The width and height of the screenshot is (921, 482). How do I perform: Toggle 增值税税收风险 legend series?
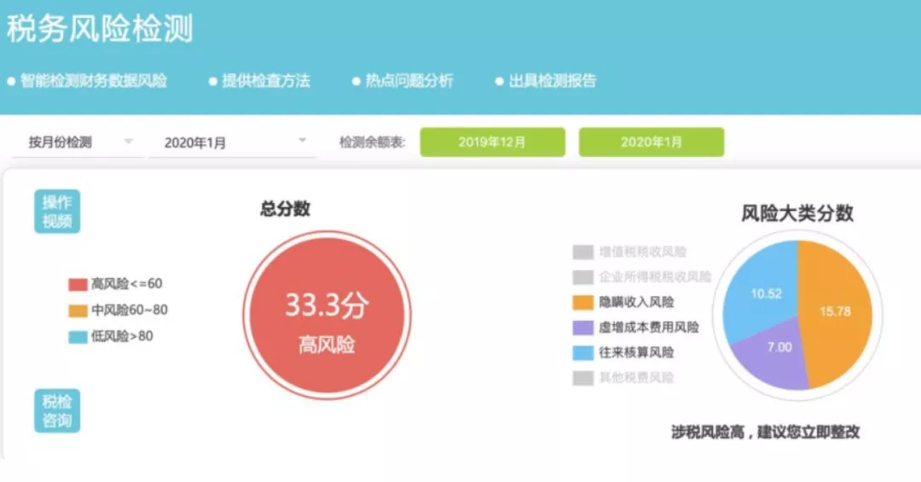coord(629,253)
